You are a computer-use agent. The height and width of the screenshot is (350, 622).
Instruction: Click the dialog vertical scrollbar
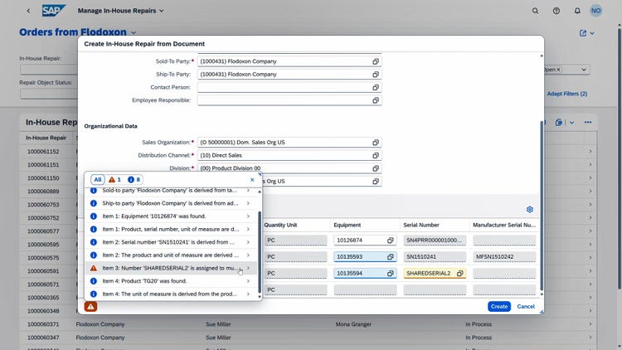(x=542, y=206)
